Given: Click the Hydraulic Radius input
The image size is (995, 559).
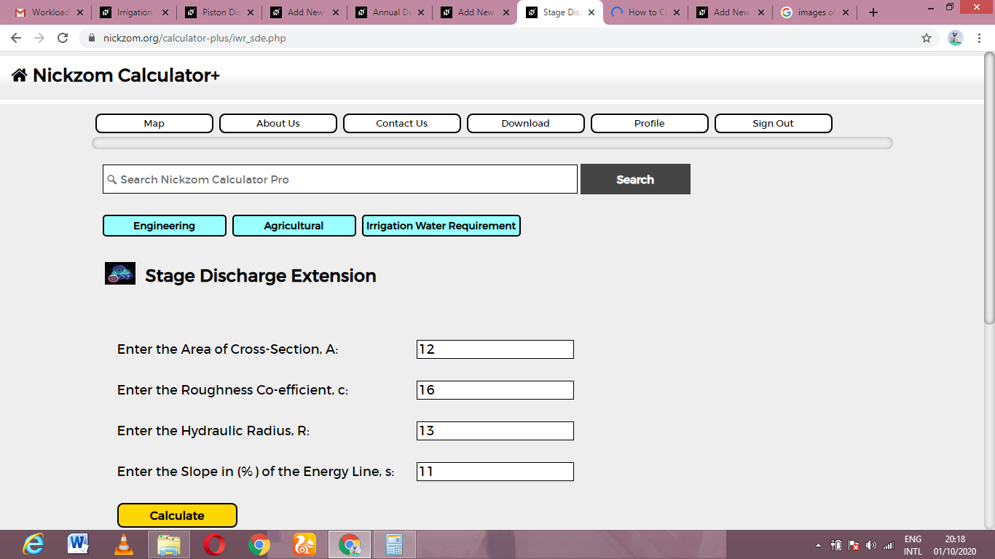Looking at the screenshot, I should tap(495, 431).
